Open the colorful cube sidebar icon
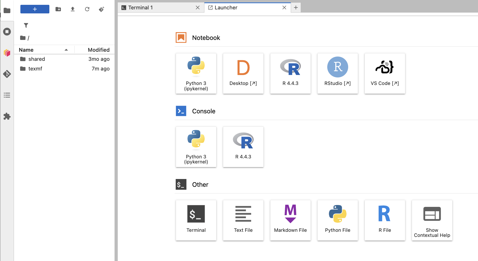Screen dimensions: 478x261 7,53
